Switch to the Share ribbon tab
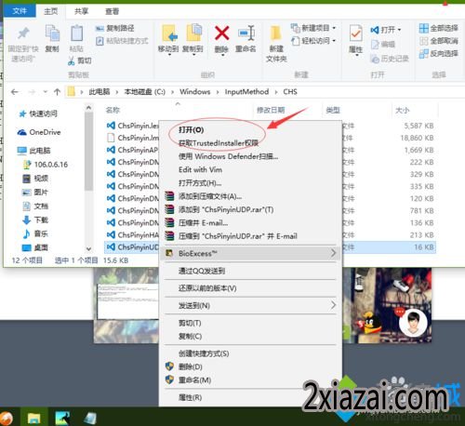Screen dimensions: 465x426 [81, 11]
